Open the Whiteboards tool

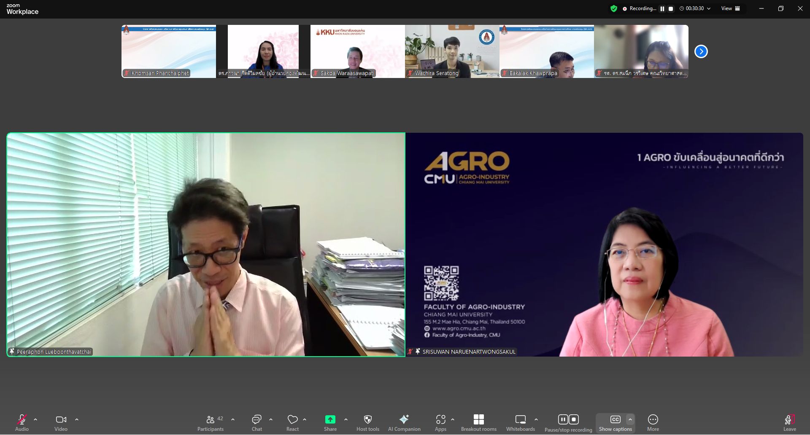click(x=520, y=423)
